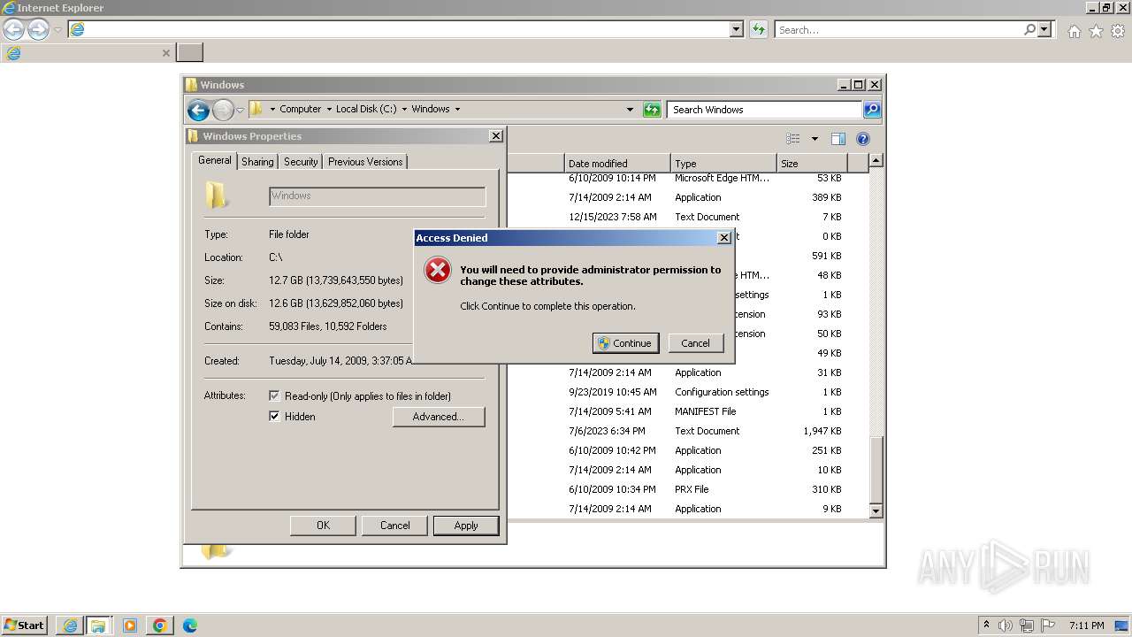
Task: Select the MANIFEST File row
Action: (x=690, y=411)
